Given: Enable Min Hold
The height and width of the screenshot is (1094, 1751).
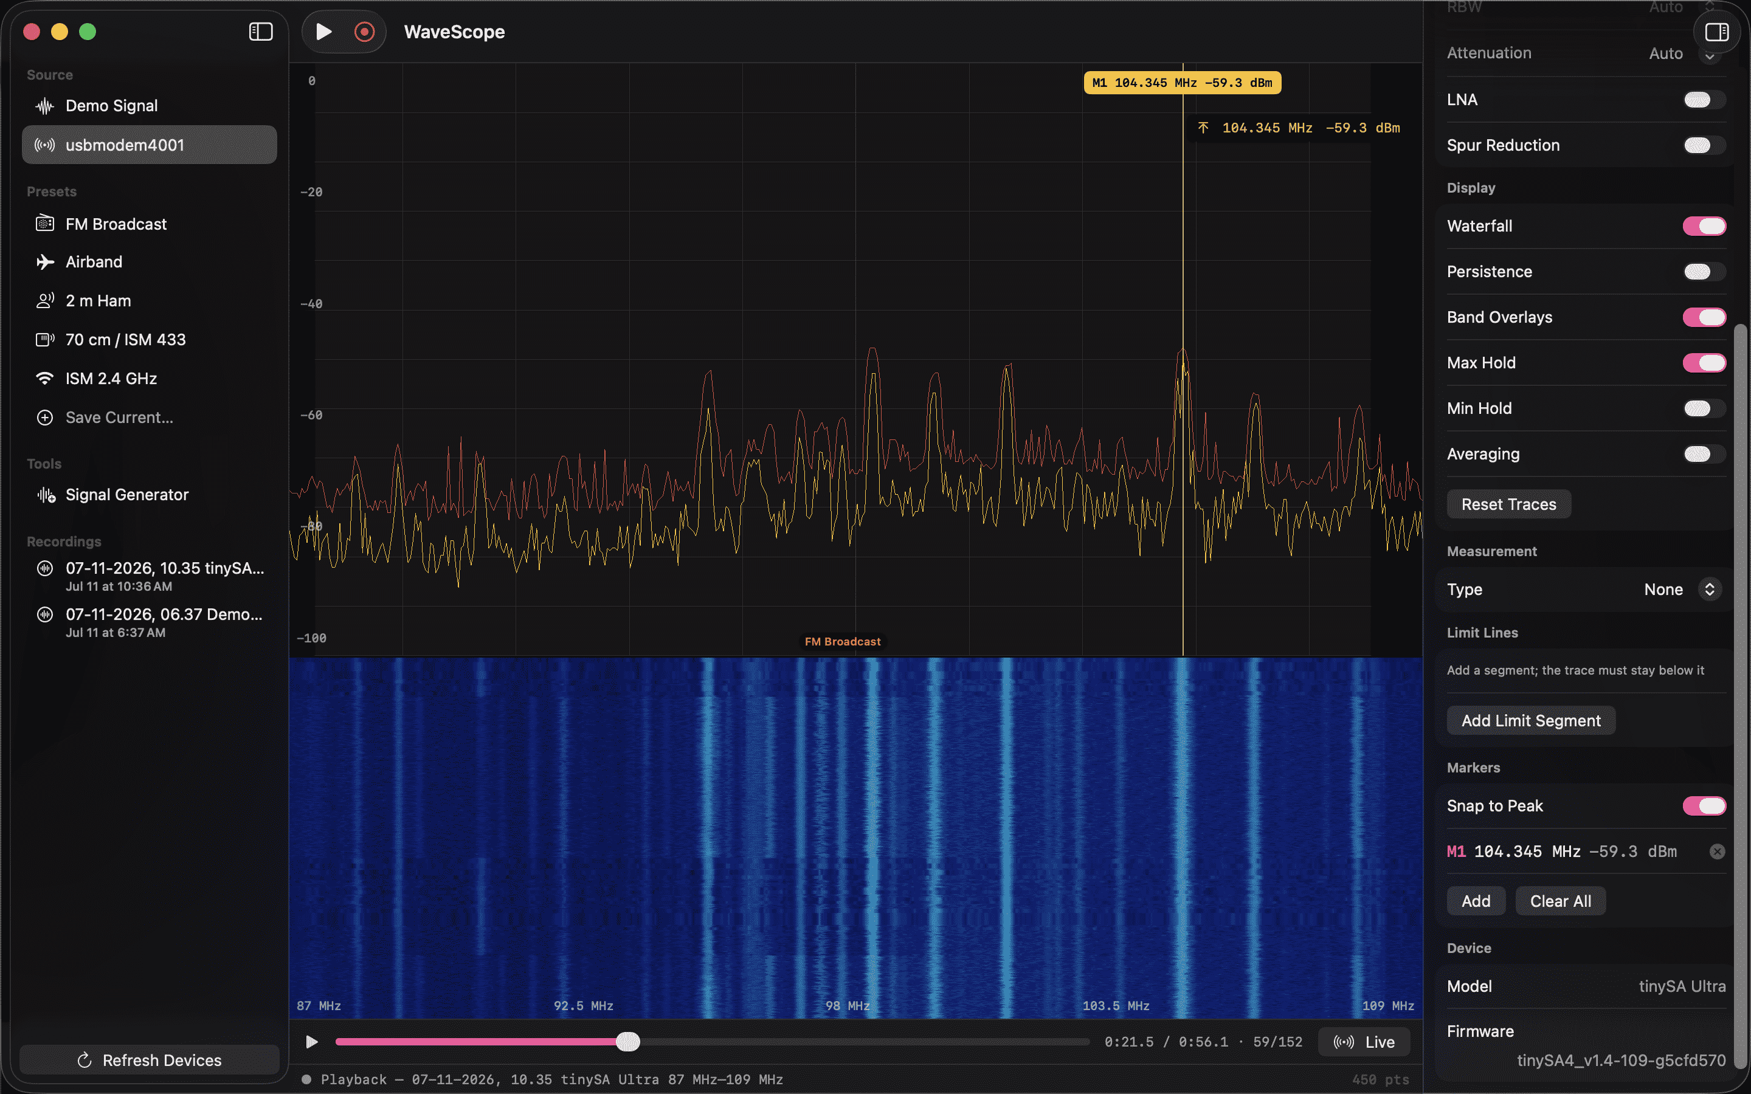Looking at the screenshot, I should click(1704, 408).
